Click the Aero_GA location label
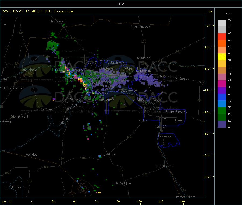Viewport: 242px width, 205px height. click(x=161, y=127)
